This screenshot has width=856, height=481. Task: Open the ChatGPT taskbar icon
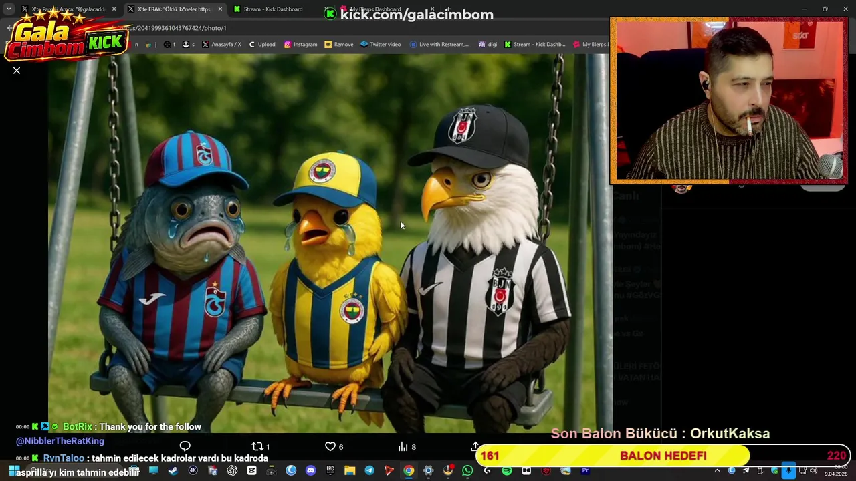232,470
